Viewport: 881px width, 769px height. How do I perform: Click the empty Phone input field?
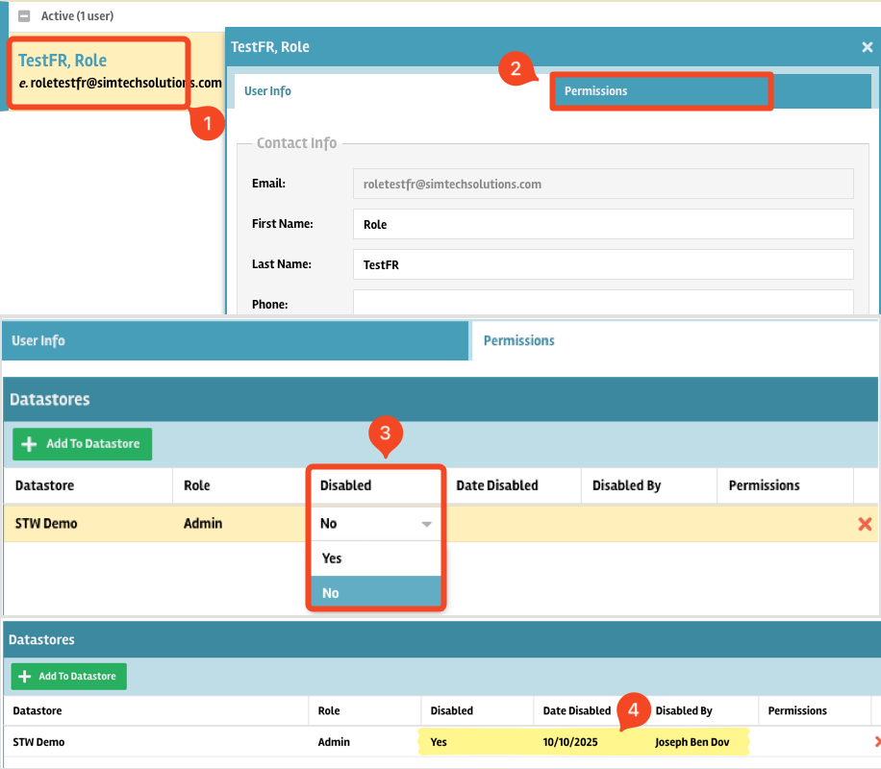coord(603,303)
